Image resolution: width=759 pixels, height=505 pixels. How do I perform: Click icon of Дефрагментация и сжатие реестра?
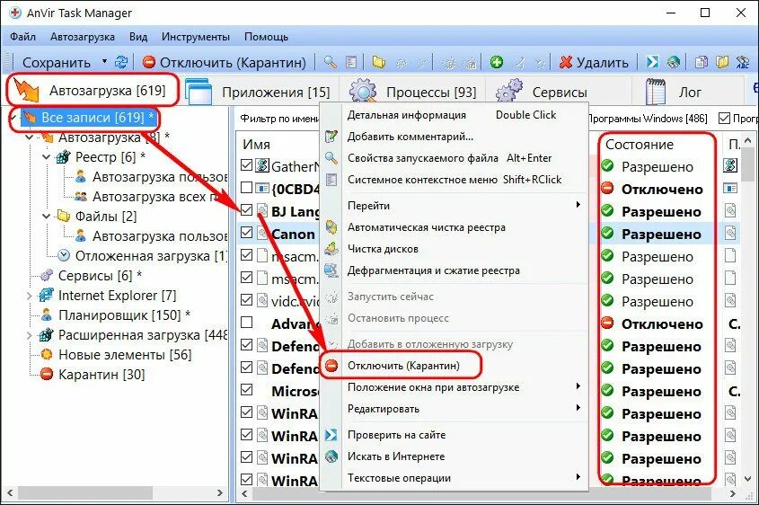pos(331,270)
